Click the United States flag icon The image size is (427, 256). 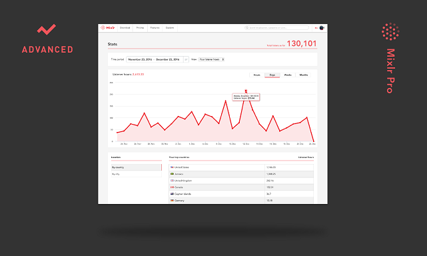172,167
